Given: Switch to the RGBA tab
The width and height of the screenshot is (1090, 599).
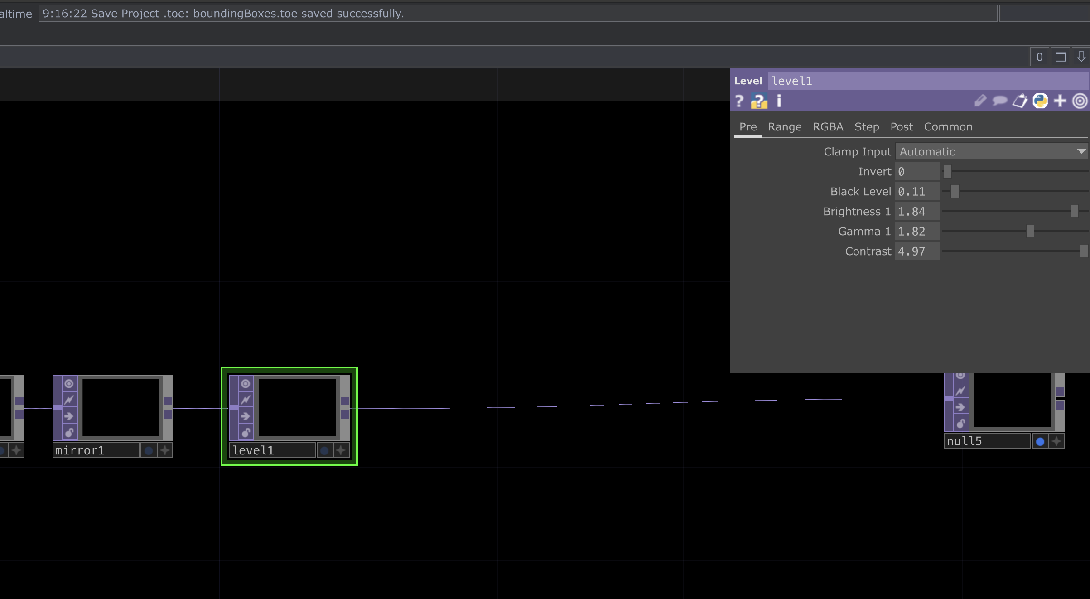Looking at the screenshot, I should [828, 127].
